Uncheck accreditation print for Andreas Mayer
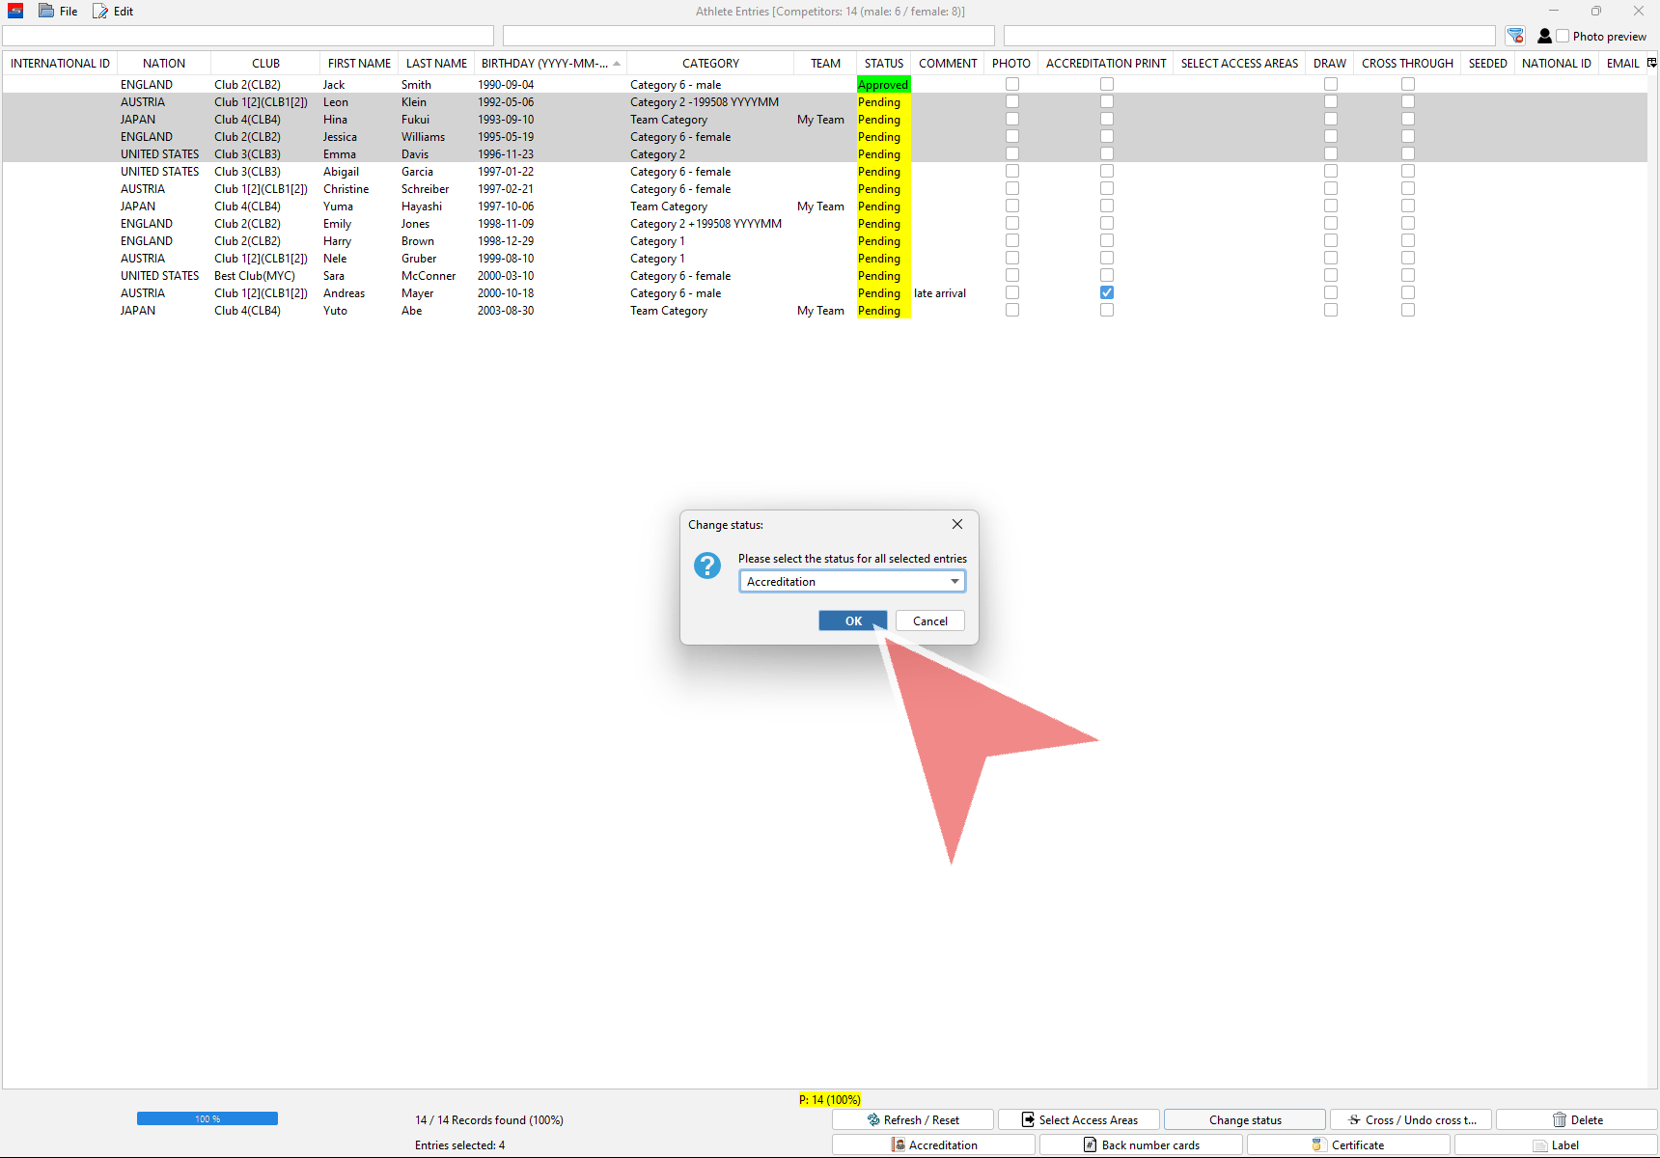1660x1158 pixels. (x=1107, y=292)
